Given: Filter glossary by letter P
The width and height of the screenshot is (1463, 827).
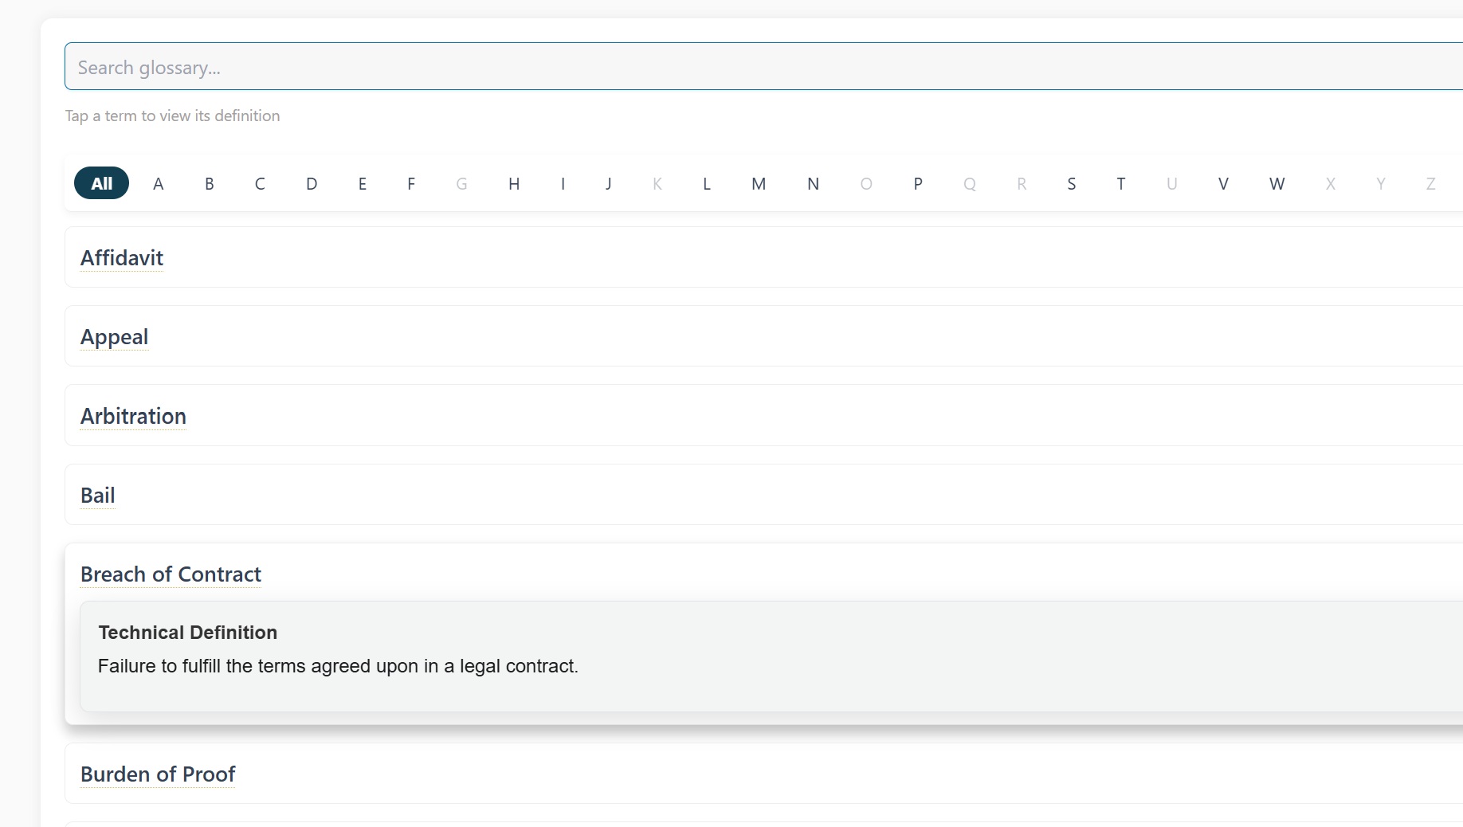Looking at the screenshot, I should pyautogui.click(x=918, y=183).
